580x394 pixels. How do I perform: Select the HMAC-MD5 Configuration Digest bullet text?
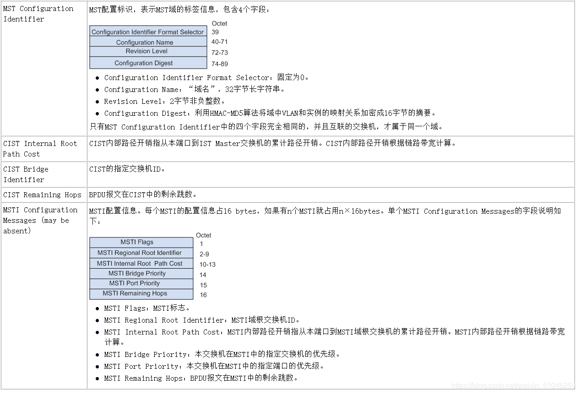coord(270,113)
